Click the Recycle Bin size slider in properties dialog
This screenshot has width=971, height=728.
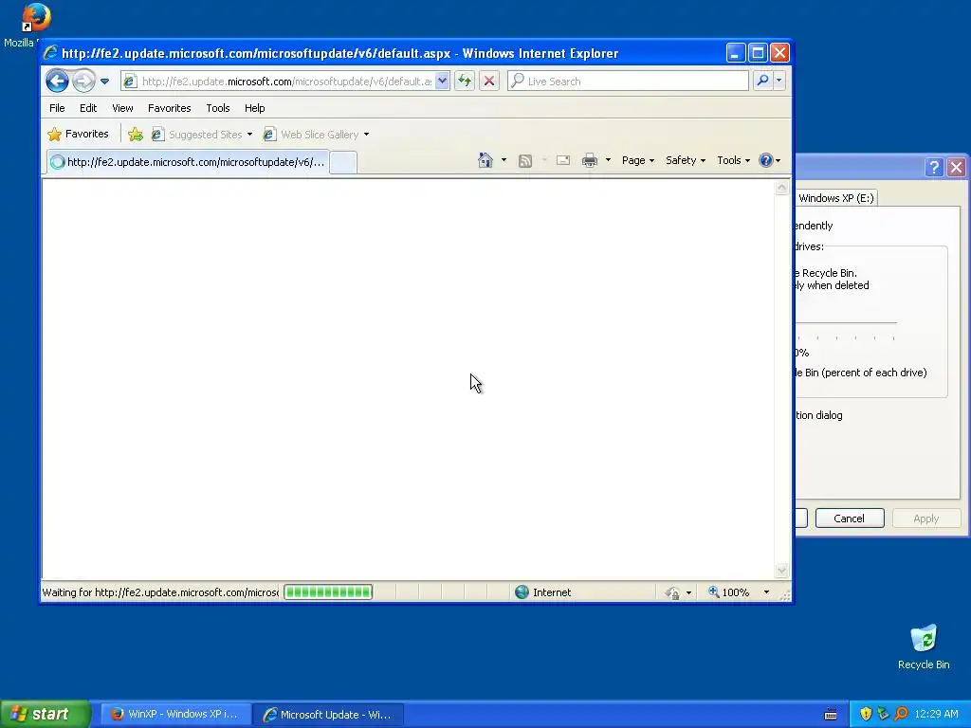coord(846,322)
